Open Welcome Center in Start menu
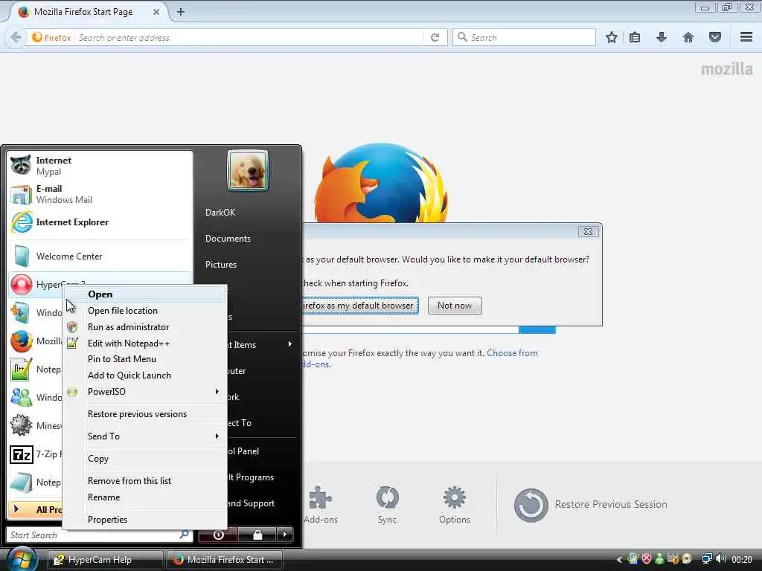The height and width of the screenshot is (571, 762). [x=100, y=257]
